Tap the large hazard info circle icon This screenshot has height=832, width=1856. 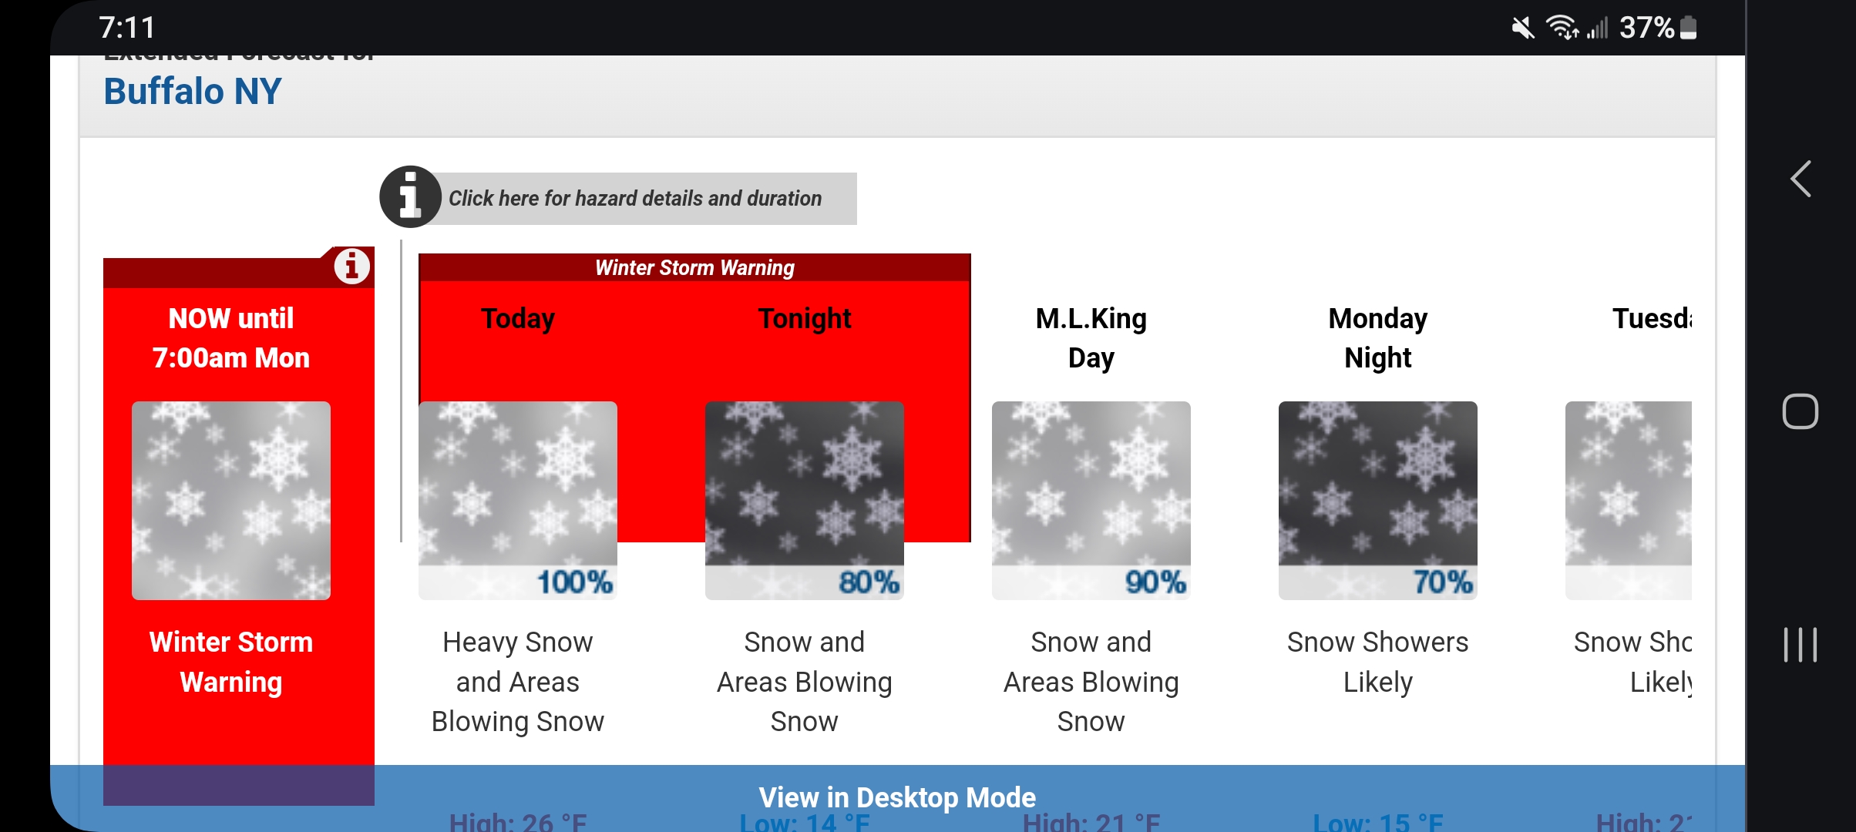pos(410,197)
